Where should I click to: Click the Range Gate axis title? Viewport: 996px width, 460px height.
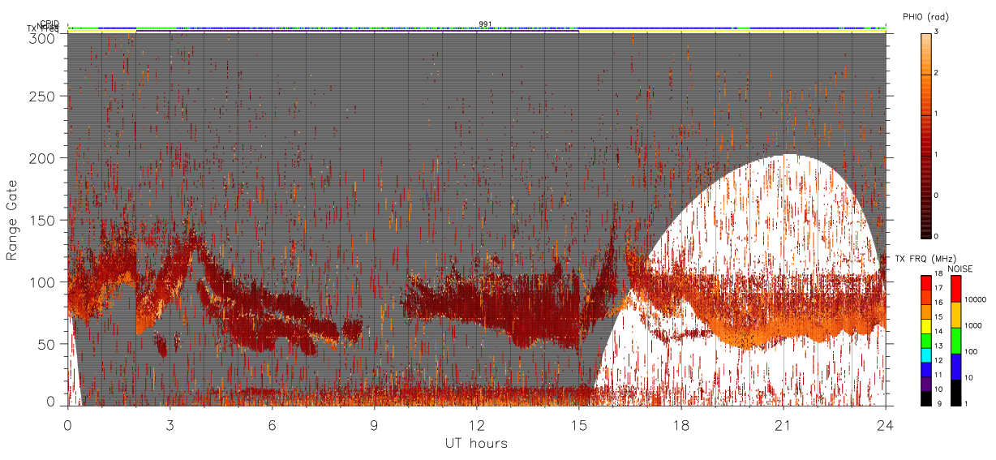12,220
